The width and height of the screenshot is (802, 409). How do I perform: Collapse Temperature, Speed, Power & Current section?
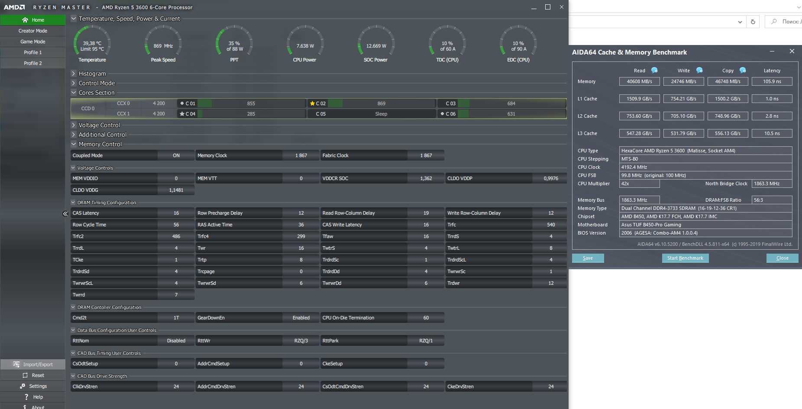click(74, 19)
